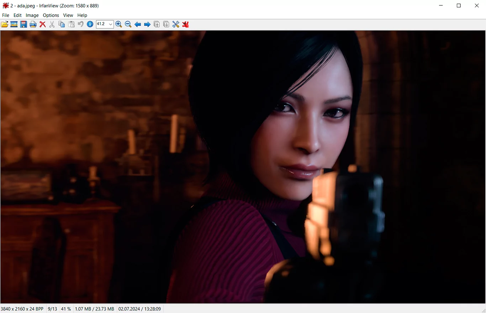486x313 pixels.
Task: Close the IrfanView window
Action: coord(477,6)
